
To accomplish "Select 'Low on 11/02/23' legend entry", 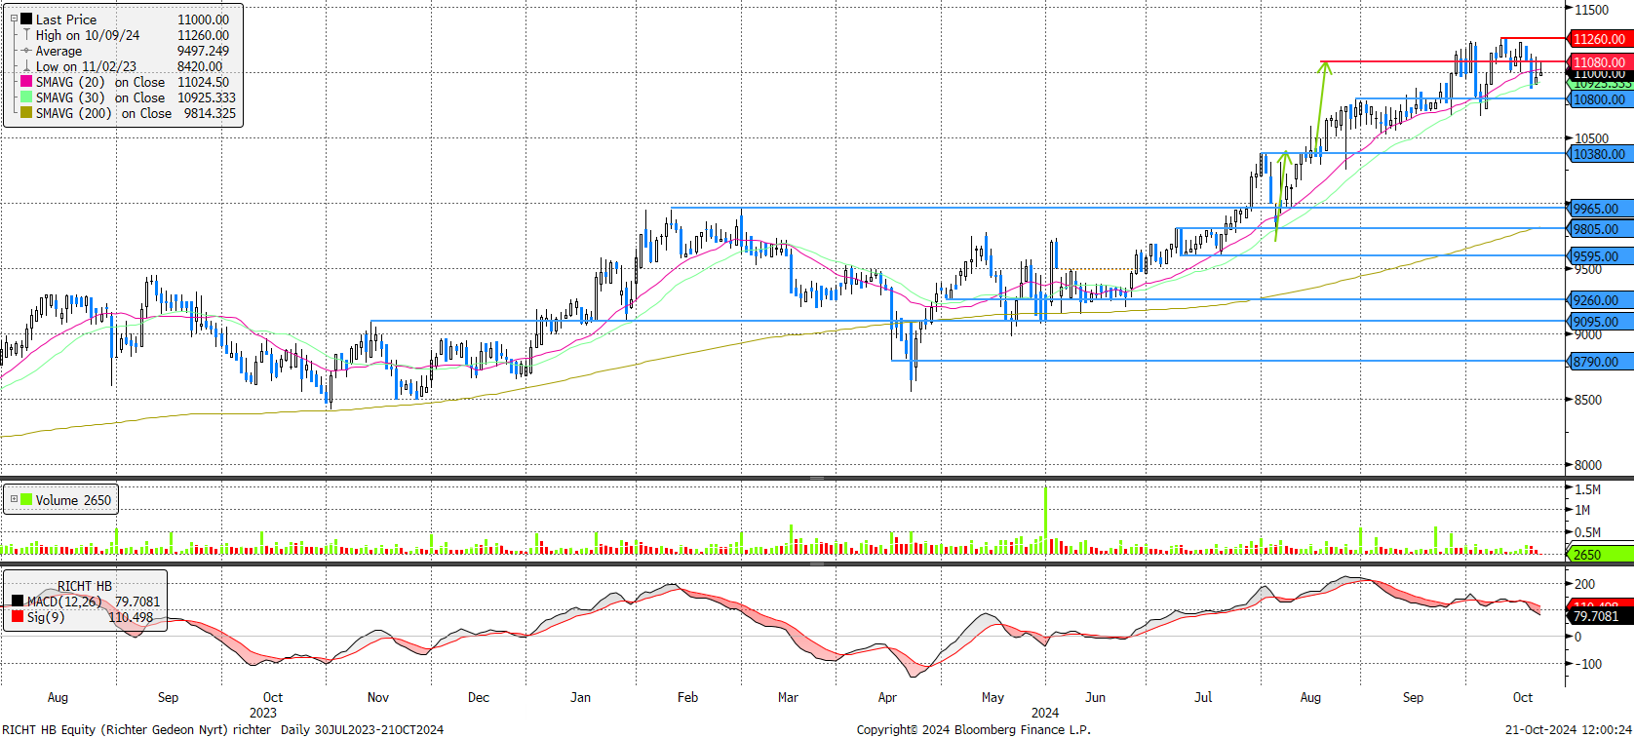I will [86, 66].
